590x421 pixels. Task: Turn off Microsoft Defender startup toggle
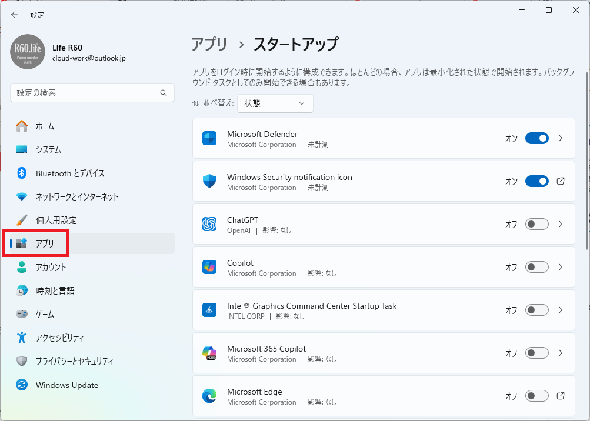536,138
